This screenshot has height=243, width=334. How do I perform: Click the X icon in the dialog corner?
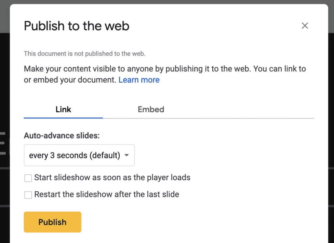(x=305, y=26)
